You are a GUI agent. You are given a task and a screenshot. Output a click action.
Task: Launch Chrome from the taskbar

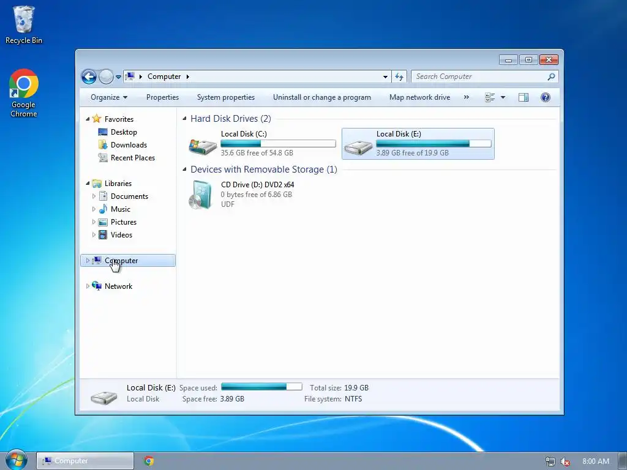[x=149, y=461]
